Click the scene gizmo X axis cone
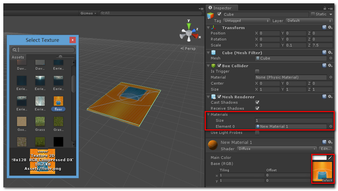338x191 pixels. [x=195, y=35]
